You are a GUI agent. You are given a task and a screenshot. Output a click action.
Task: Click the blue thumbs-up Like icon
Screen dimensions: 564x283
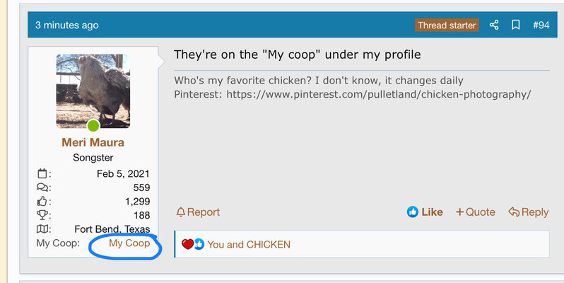click(413, 212)
